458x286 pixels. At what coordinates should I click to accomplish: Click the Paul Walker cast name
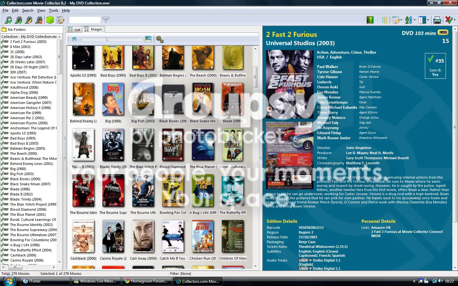[x=327, y=67]
